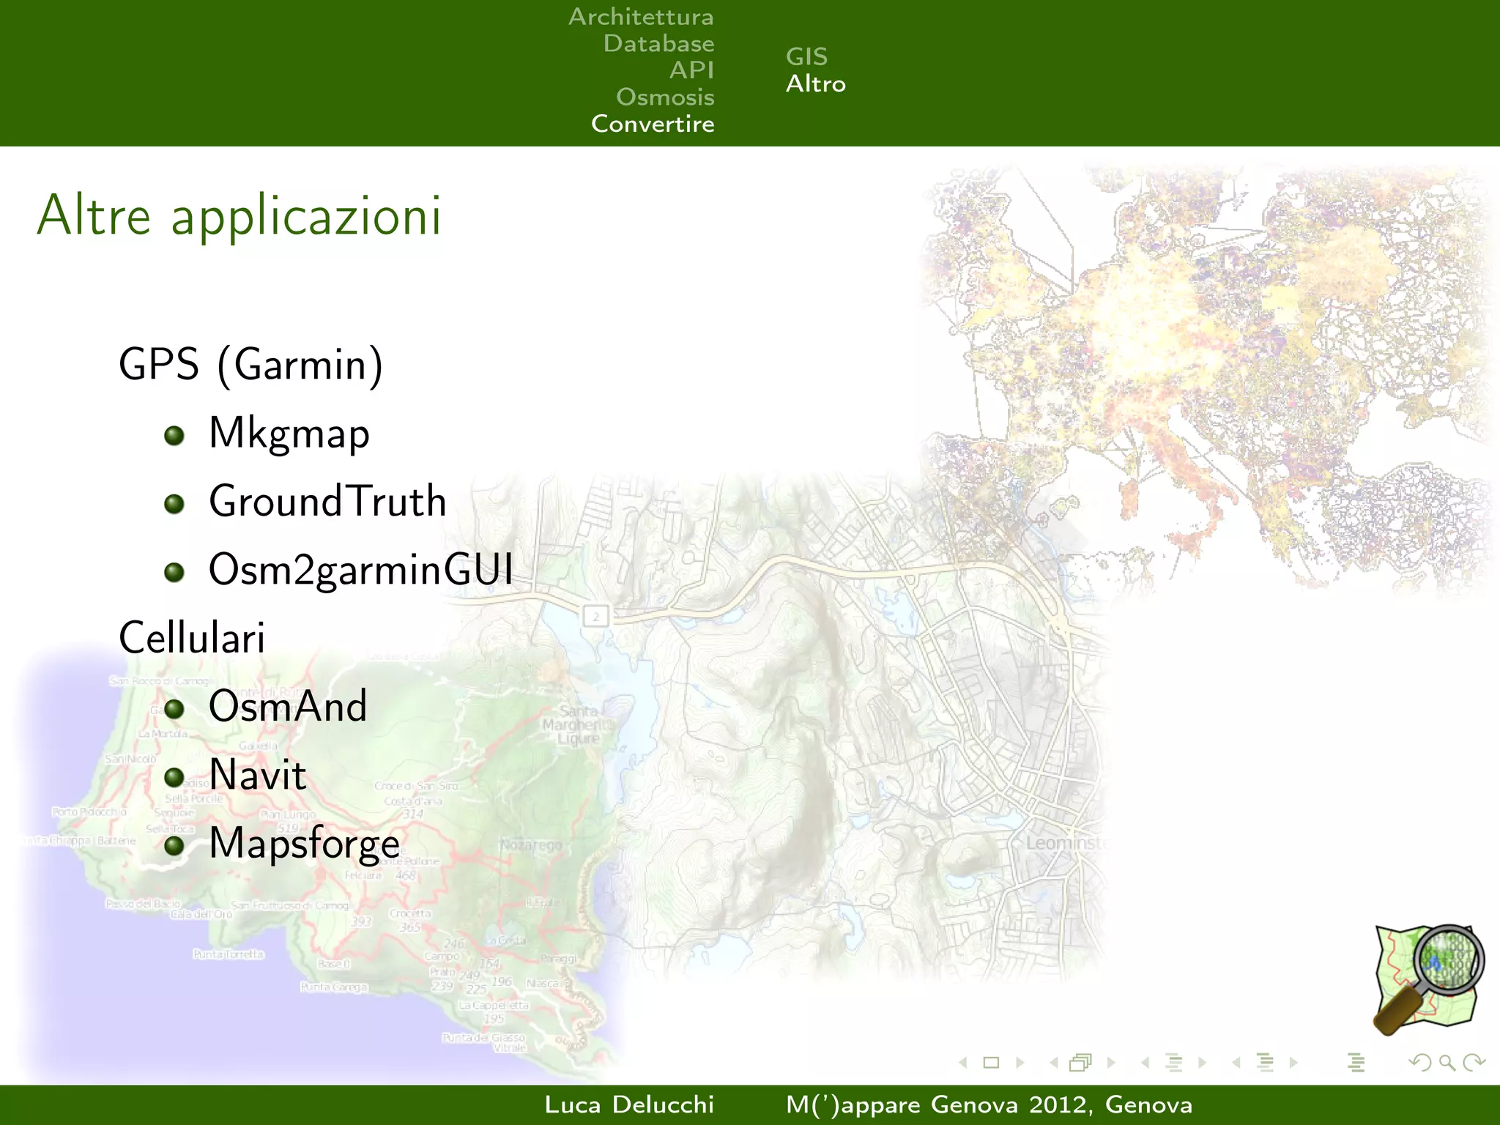Click the 'Altre applicazioni' slide title
Viewport: 1500px width, 1125px height.
click(x=239, y=216)
